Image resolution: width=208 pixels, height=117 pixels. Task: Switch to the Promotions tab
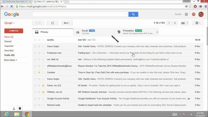[x=135, y=32]
